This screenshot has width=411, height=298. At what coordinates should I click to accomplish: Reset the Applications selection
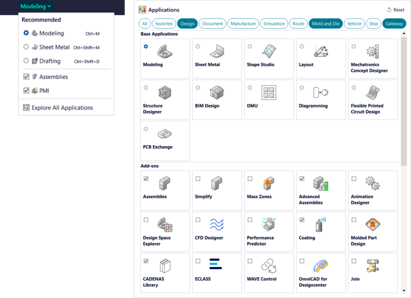(x=395, y=10)
